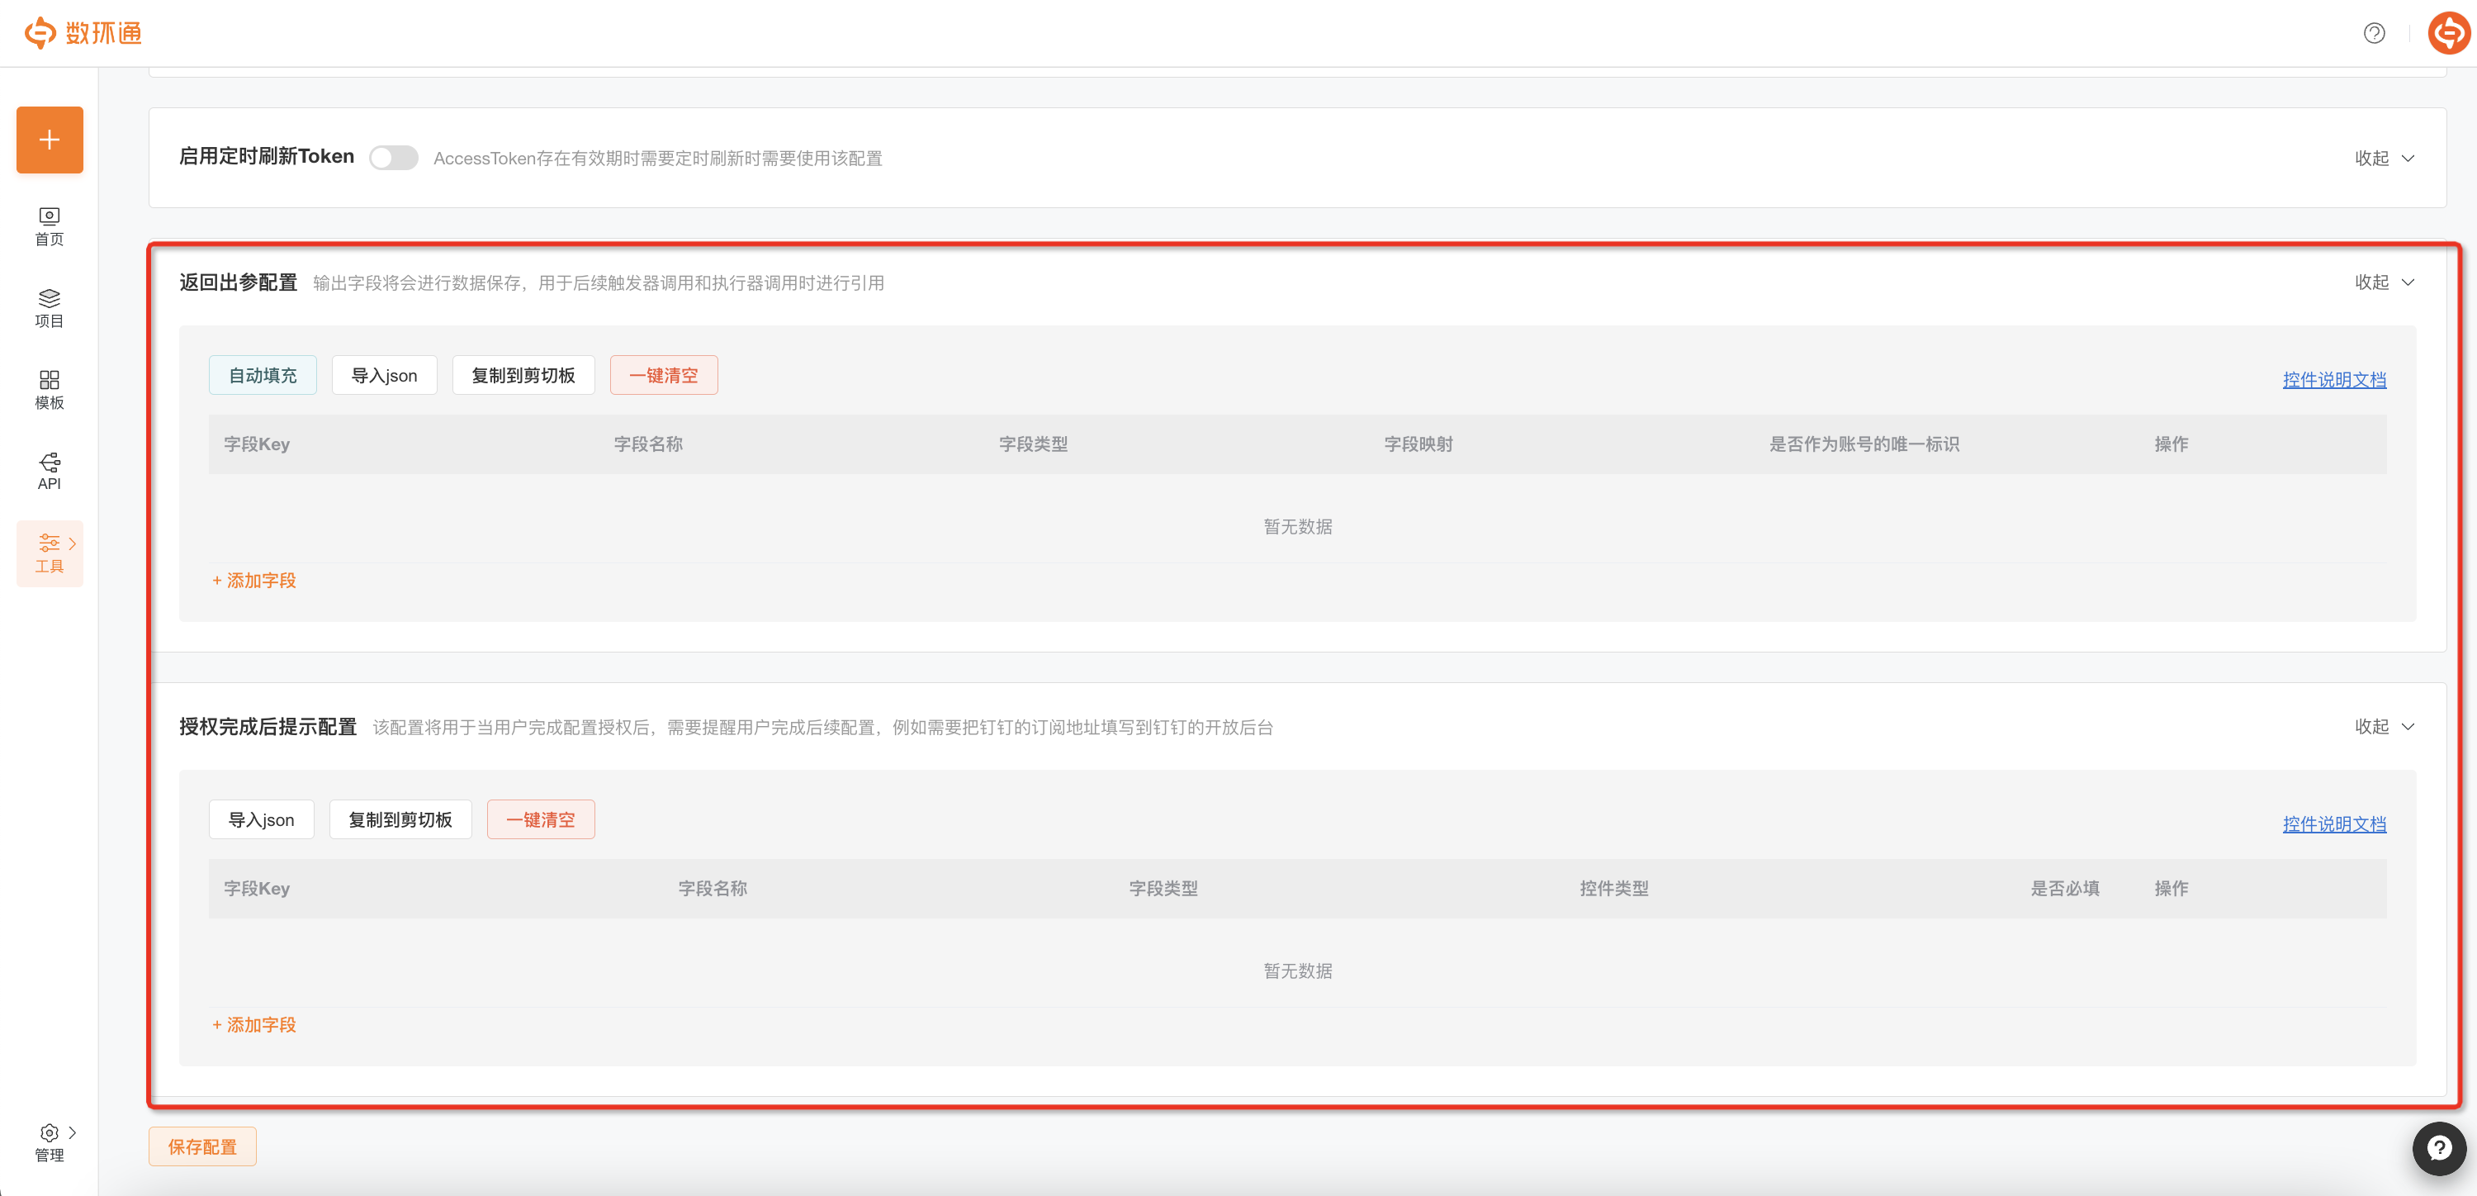Enable the 启用定时刷新Token switch
This screenshot has height=1196, width=2477.
click(x=394, y=158)
